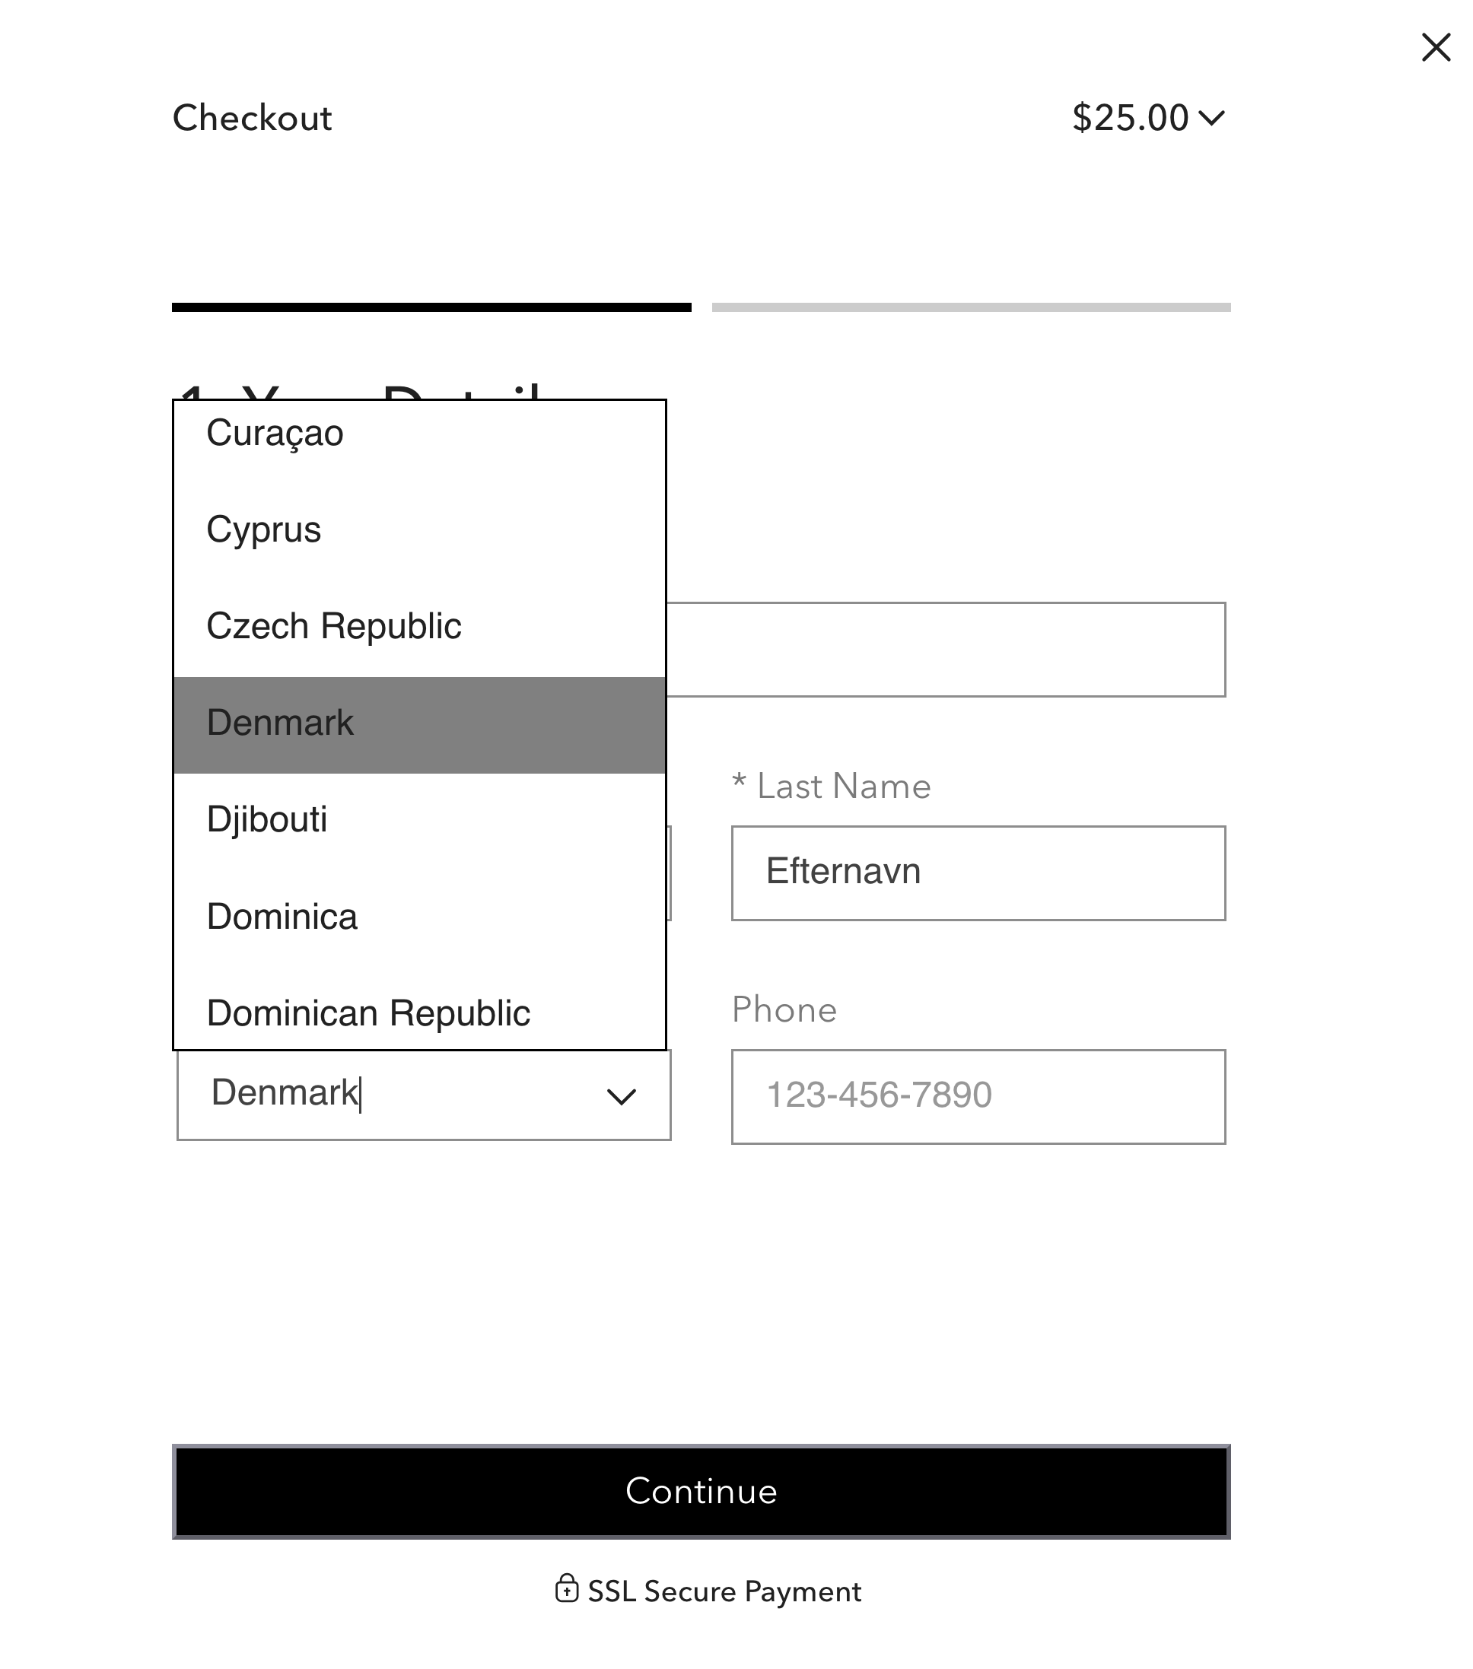Pick Czech Republic from the dropdown list

(334, 626)
